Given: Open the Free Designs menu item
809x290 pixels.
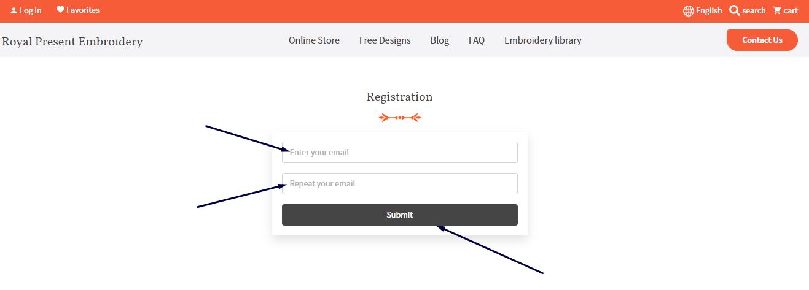Looking at the screenshot, I should [385, 40].
